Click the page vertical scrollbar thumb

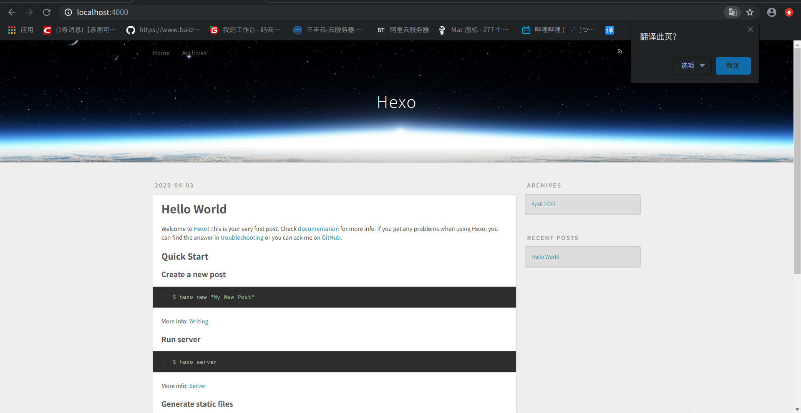coord(797,161)
